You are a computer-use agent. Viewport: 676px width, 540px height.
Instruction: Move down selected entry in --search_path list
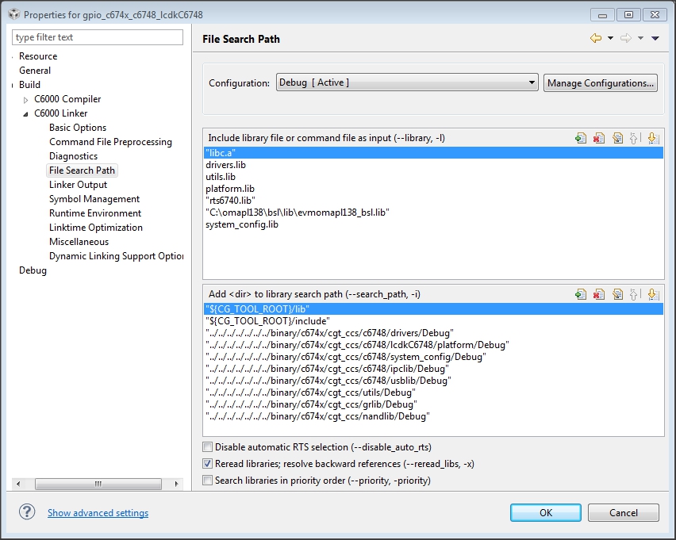click(653, 294)
